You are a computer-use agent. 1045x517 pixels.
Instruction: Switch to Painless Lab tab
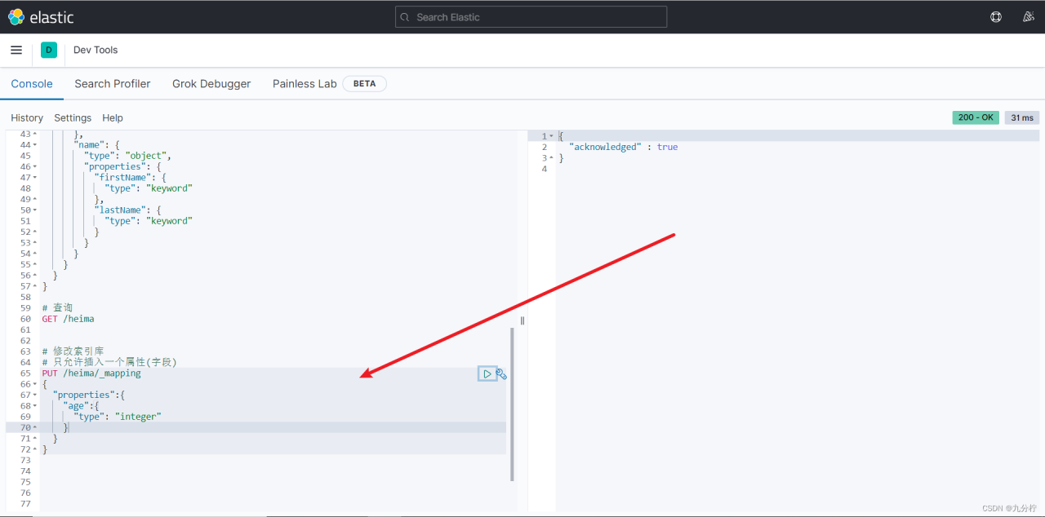[x=305, y=84]
